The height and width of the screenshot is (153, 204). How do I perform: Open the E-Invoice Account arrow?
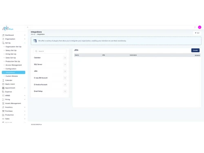pos(65,84)
